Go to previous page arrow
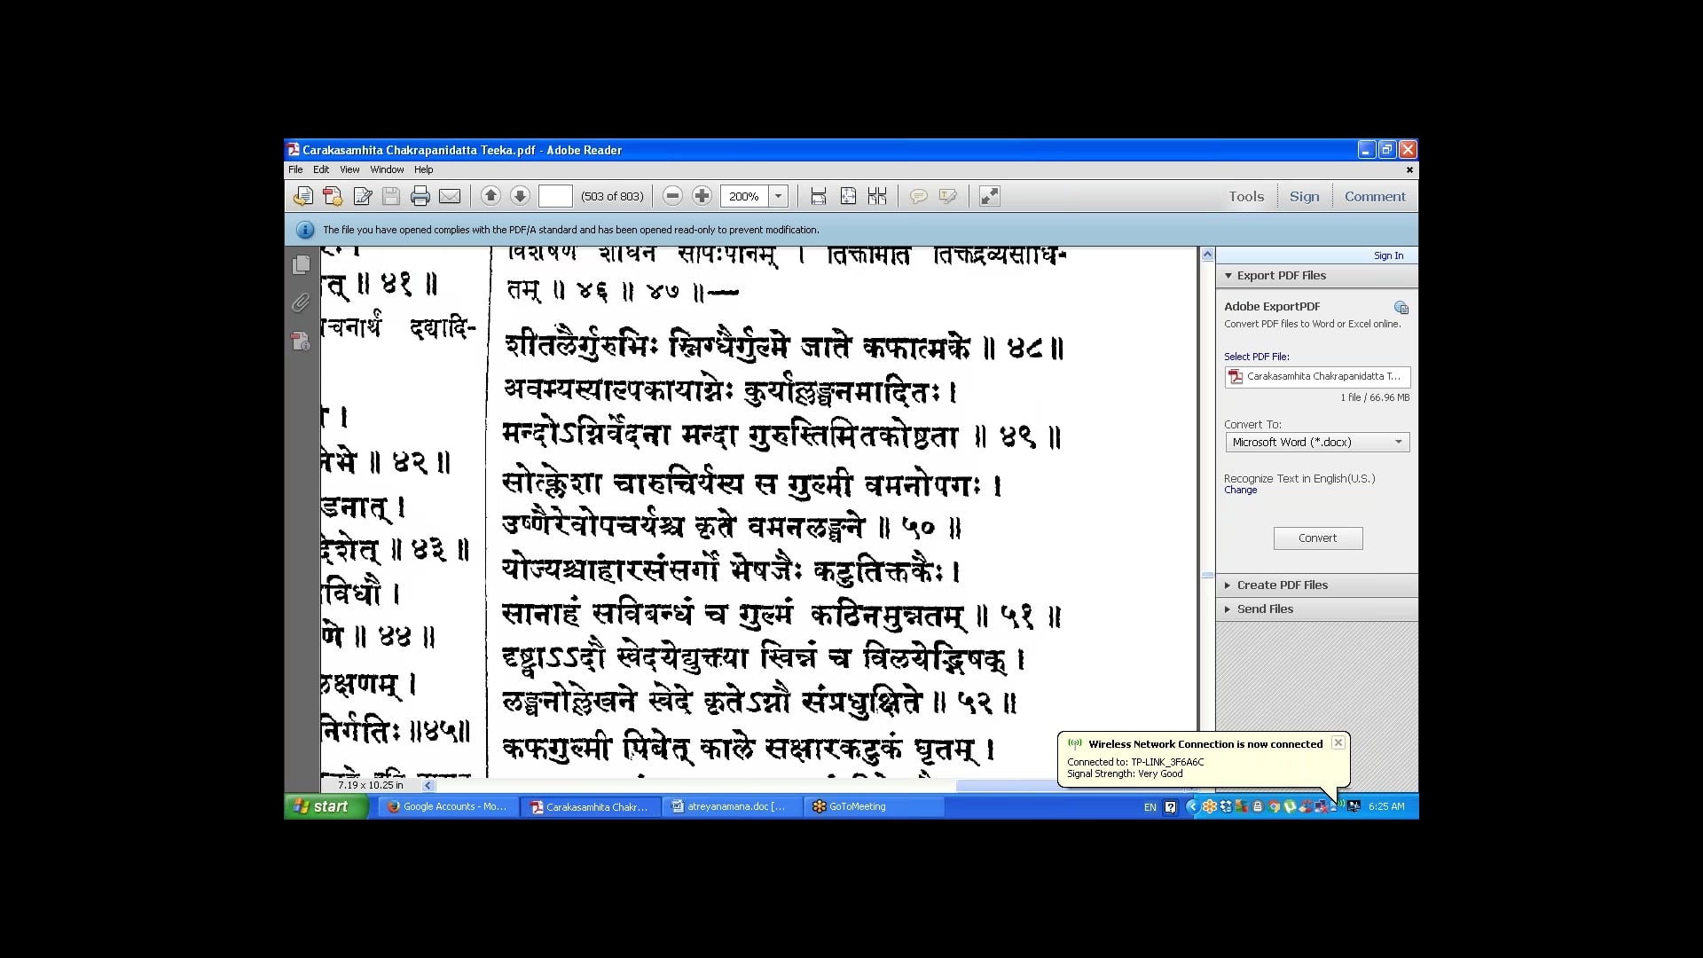Viewport: 1703px width, 958px height. 490,196
